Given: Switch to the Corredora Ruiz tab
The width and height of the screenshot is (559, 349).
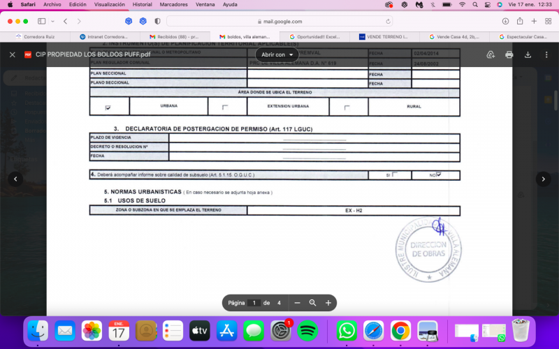Looking at the screenshot, I should click(35, 37).
